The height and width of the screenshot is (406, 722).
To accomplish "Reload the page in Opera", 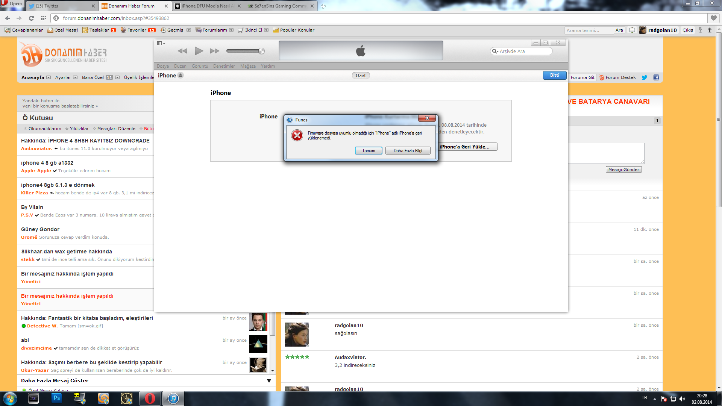I will point(31,18).
